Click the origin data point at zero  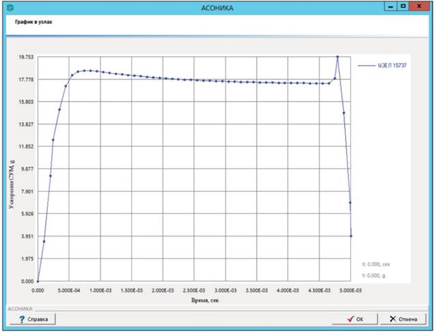pyautogui.click(x=38, y=281)
